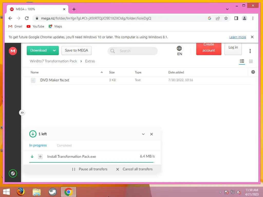
Task: Open the Maps bookmark
Action: pos(55,26)
